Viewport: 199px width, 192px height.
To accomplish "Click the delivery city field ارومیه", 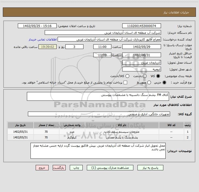I will click(x=142, y=69).
